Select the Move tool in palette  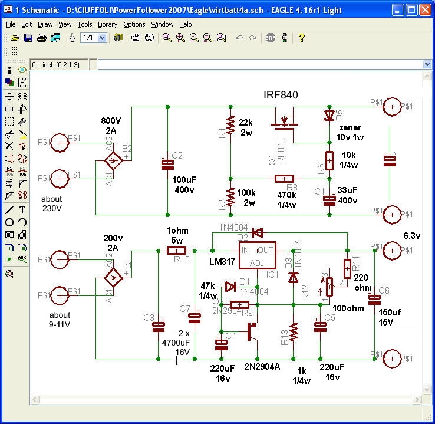click(9, 96)
